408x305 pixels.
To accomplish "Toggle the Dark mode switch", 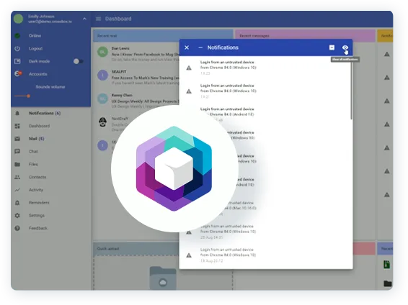I will 78,61.
